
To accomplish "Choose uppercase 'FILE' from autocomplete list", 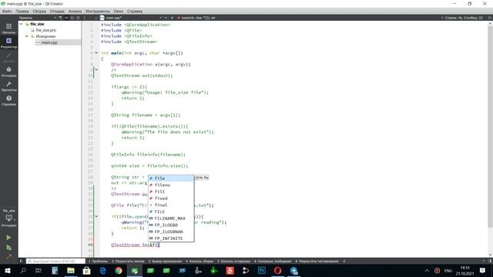I will [171, 212].
